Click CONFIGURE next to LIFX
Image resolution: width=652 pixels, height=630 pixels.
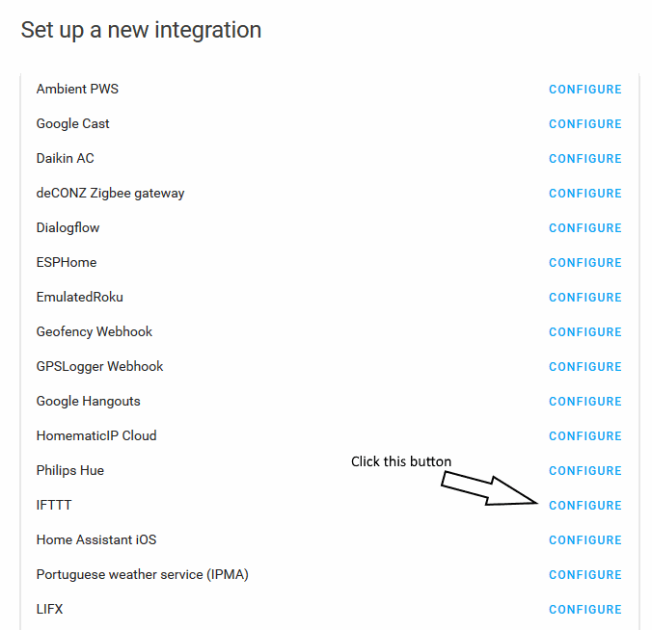tap(585, 609)
